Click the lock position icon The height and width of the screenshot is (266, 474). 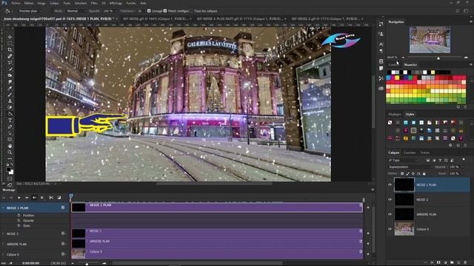pyautogui.click(x=413, y=174)
